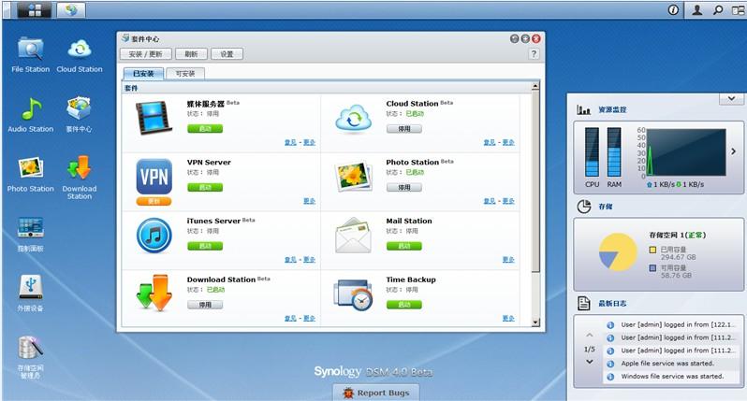Click More link for Download Station
747x401 pixels.
(x=309, y=318)
